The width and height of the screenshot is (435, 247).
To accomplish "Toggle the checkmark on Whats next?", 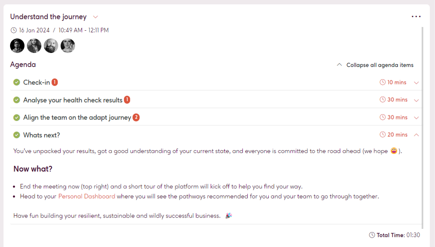I will point(17,134).
